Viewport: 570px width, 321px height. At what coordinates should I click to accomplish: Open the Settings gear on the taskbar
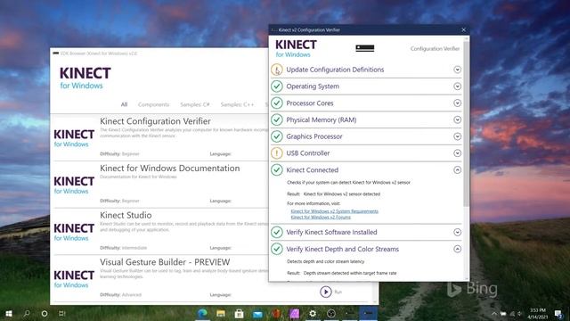313,313
